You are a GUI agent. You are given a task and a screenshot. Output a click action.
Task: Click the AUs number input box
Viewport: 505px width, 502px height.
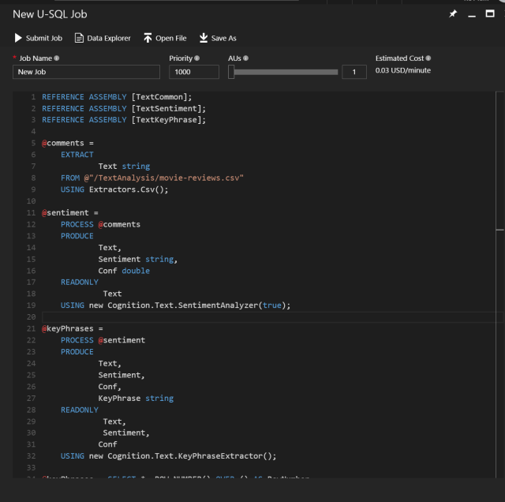[x=354, y=72]
